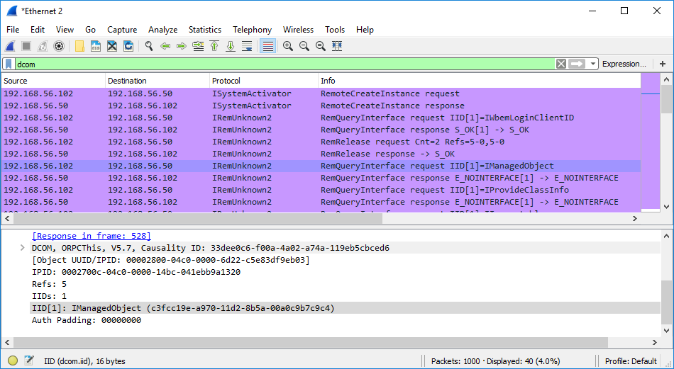Jump to the last packet
Image resolution: width=674 pixels, height=369 pixels.
point(231,46)
